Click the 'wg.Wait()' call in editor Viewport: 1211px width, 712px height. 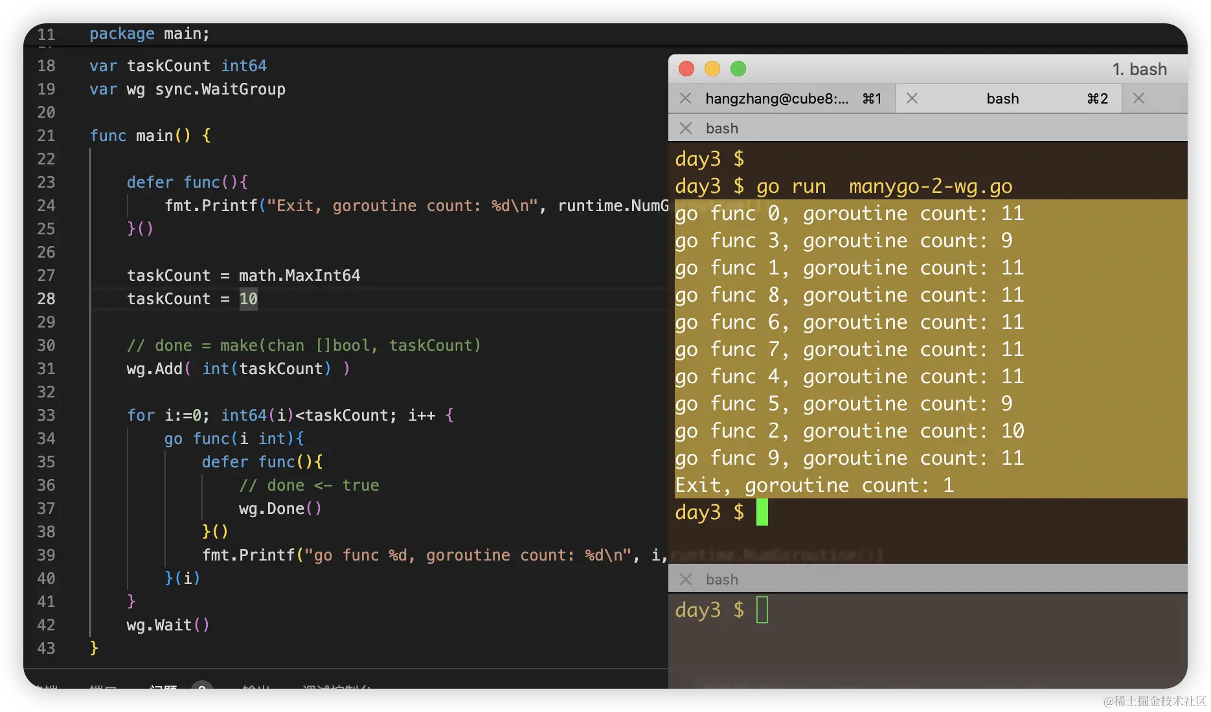click(168, 625)
